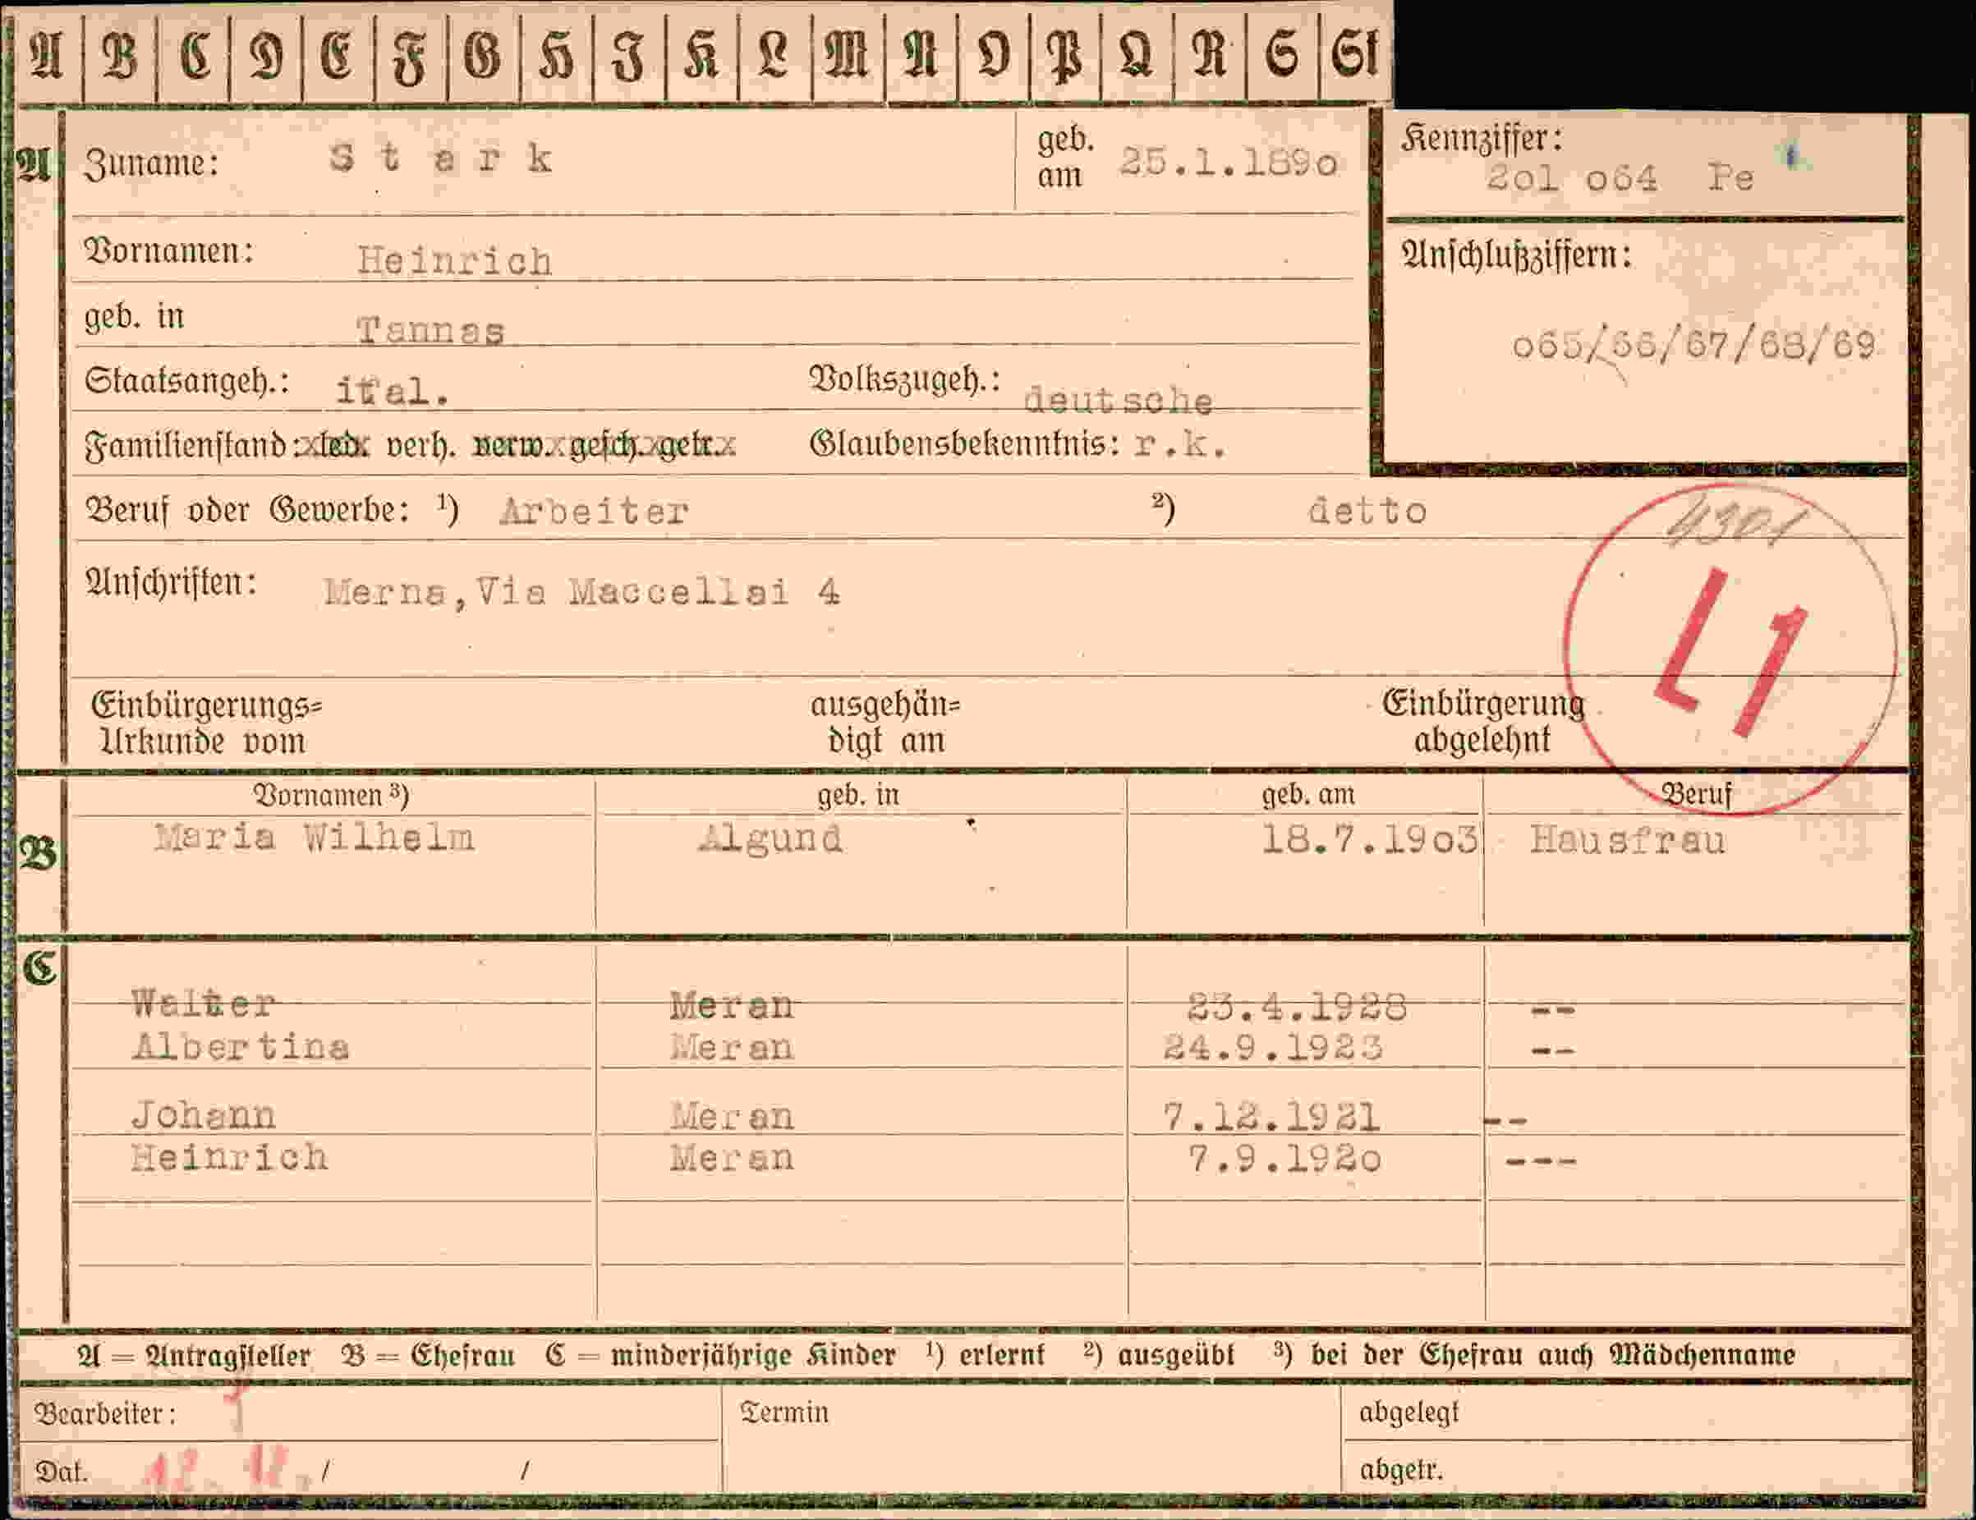Click the index tab letter C

coord(195,56)
